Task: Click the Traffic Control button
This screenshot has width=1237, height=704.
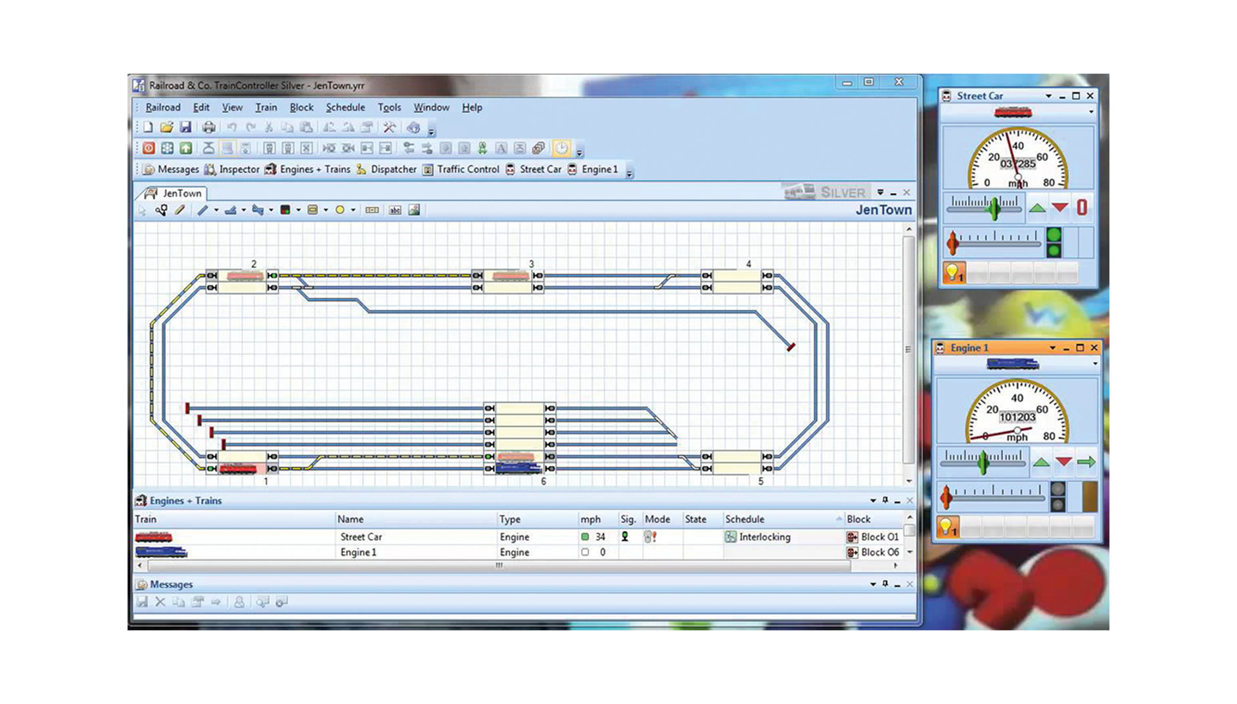Action: click(461, 170)
